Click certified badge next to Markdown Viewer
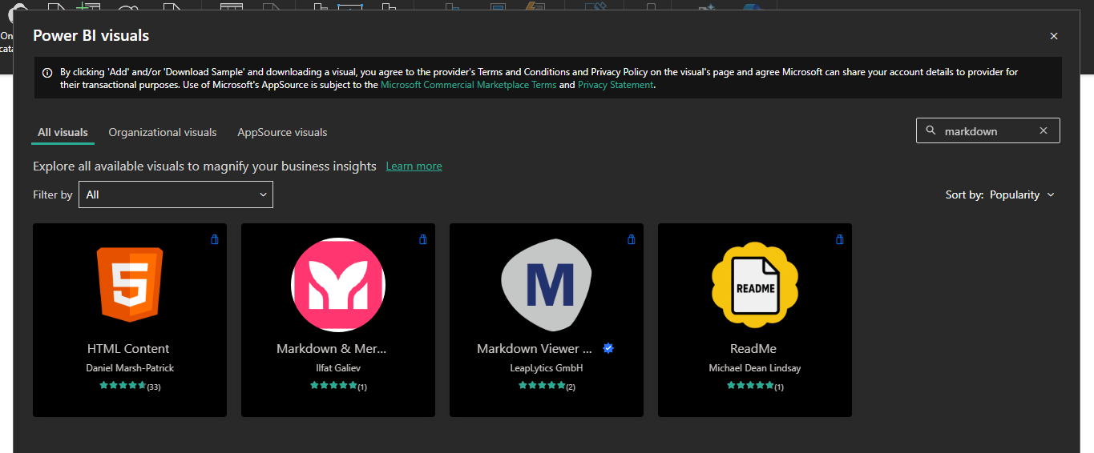Image resolution: width=1094 pixels, height=453 pixels. (608, 348)
